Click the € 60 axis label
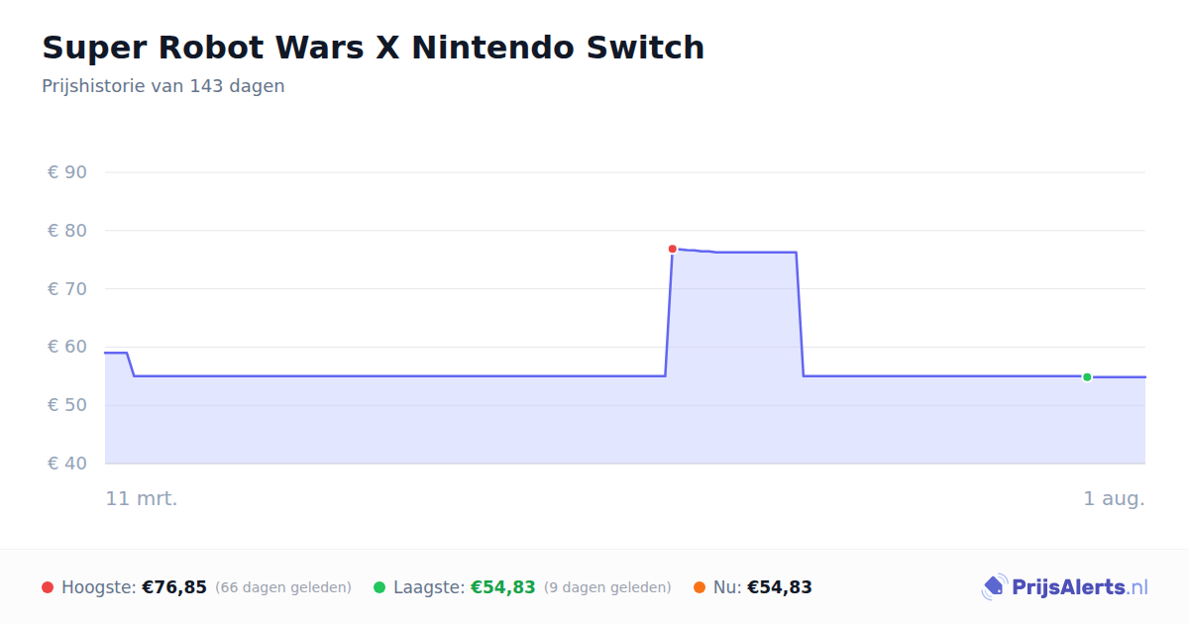 (67, 347)
